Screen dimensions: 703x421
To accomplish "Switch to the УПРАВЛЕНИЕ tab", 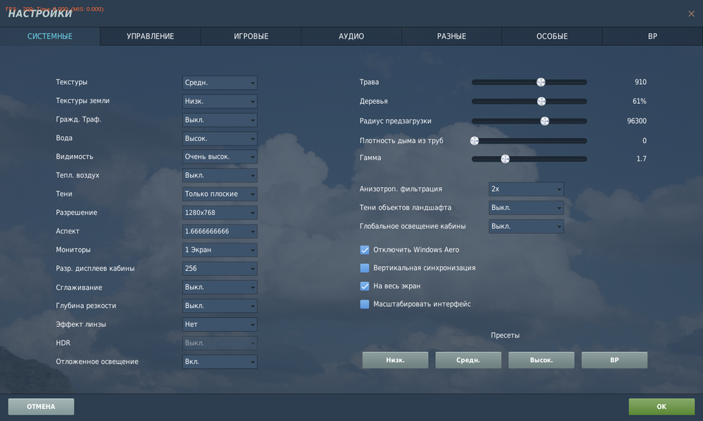I will [x=150, y=36].
